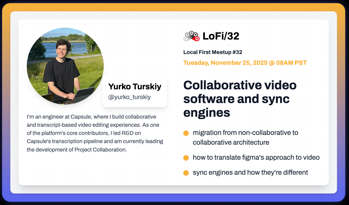
Task: Click the Tuesday, November 25, 2025 date
Action: 245,63
